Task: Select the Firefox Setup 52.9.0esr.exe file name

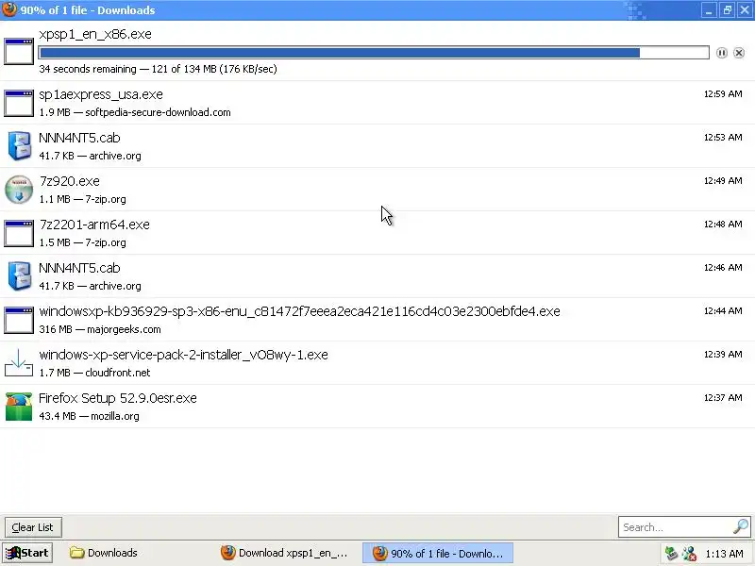Action: point(118,398)
